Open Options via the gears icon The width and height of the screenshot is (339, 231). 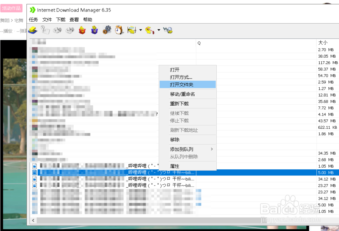[x=107, y=30]
